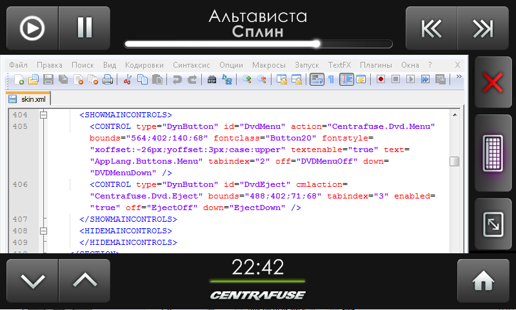Screen dimensions: 516x310
Task: Click the Notepad++ new file icon
Action: [x=19, y=80]
